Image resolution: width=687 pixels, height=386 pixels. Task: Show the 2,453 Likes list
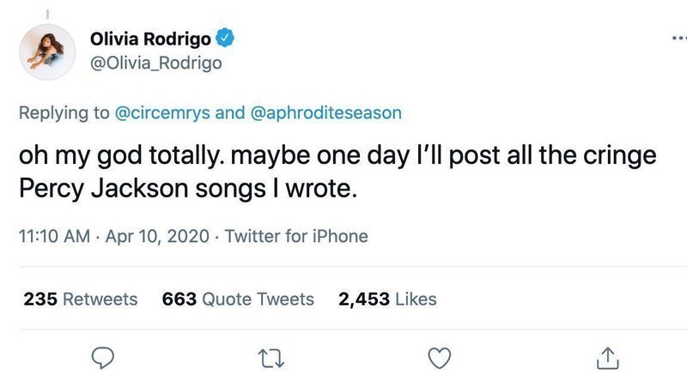tap(388, 299)
